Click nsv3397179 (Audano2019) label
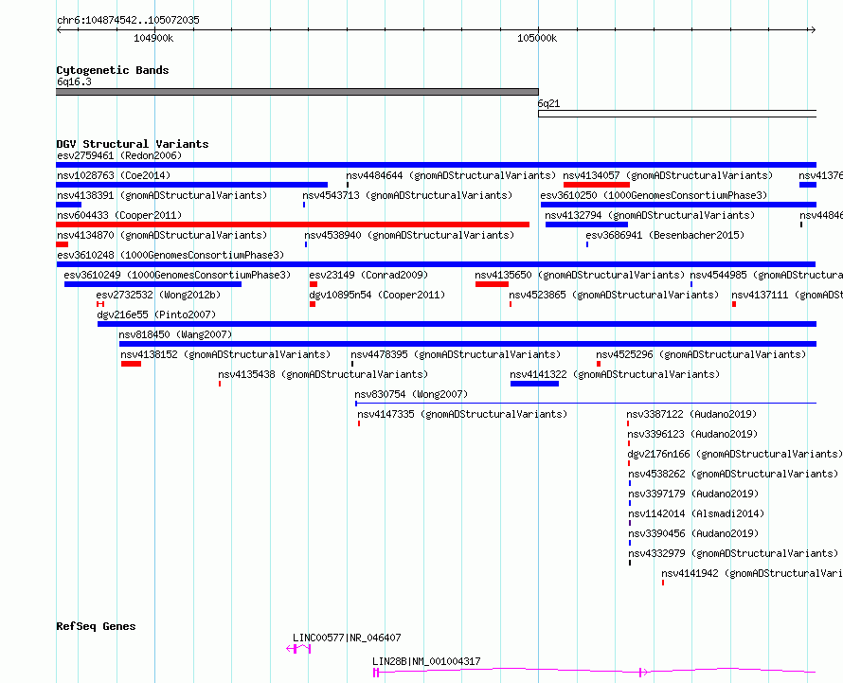Viewport: 843px width, 683px height. click(x=693, y=494)
